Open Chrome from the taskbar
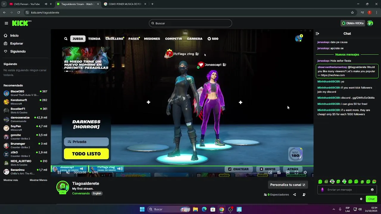Screen dimensions: 381x214 coord(221,209)
